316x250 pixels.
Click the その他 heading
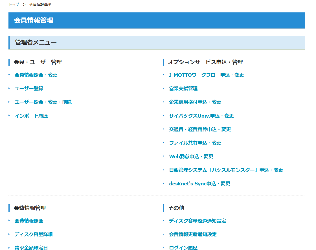tap(176, 208)
